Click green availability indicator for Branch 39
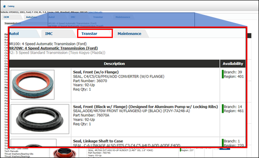This screenshot has width=259, height=158. tap(223, 74)
